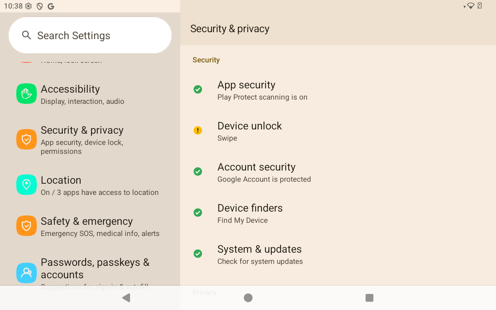Tap the settings gear in the status bar
Image resolution: width=496 pixels, height=310 pixels.
tap(28, 6)
